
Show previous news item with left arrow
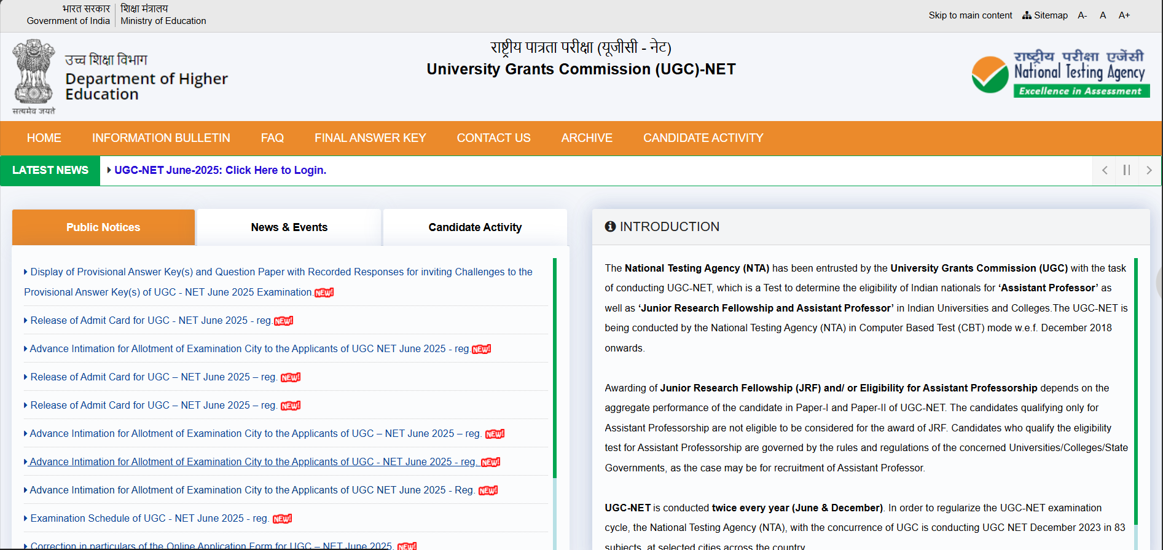(x=1105, y=170)
